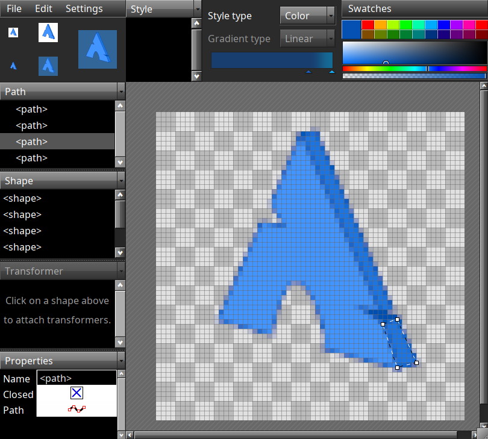The height and width of the screenshot is (439, 488).
Task: Click the alpha transparency slider
Action: [x=414, y=76]
